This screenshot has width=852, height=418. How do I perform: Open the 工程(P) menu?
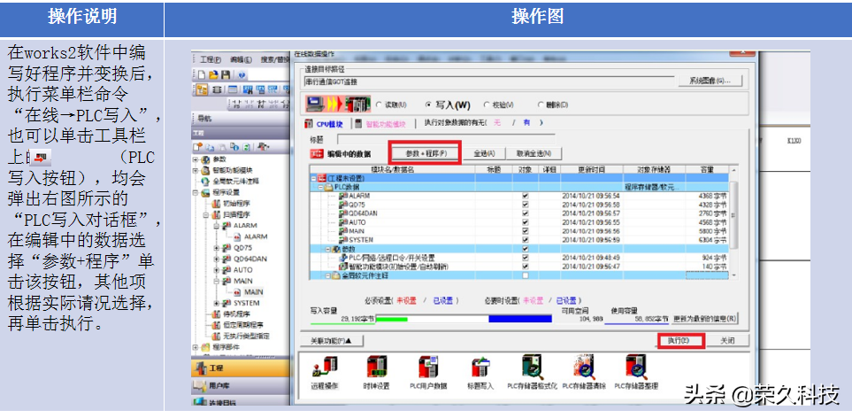pos(211,60)
